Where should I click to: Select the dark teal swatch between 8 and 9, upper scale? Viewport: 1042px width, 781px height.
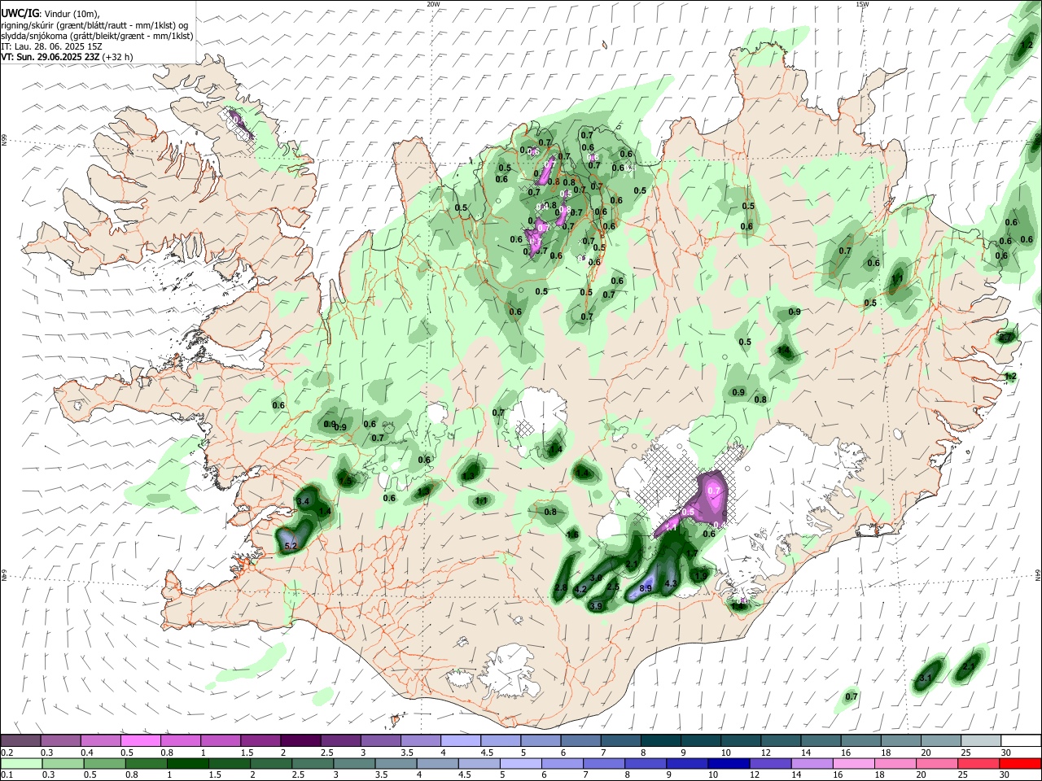659,740
